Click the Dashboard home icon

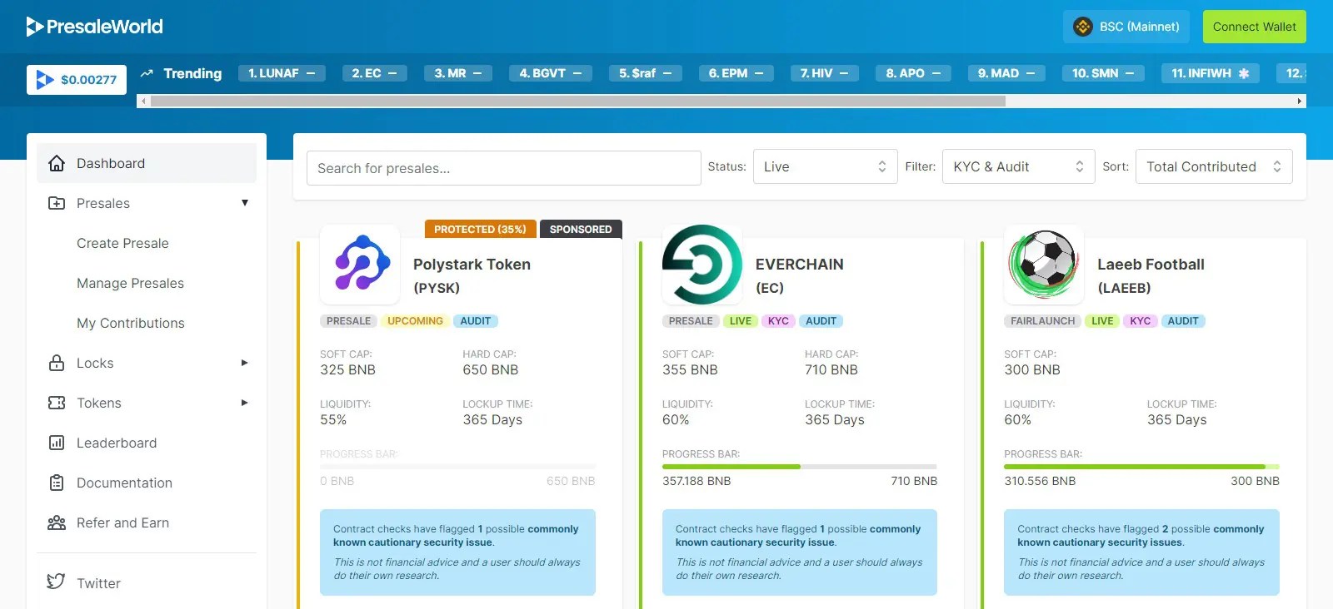57,163
